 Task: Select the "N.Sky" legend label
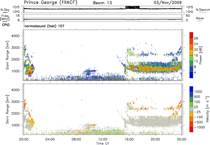5,10
